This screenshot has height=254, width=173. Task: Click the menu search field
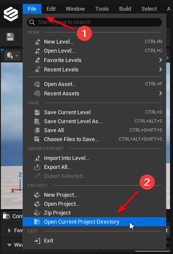[x=94, y=22]
